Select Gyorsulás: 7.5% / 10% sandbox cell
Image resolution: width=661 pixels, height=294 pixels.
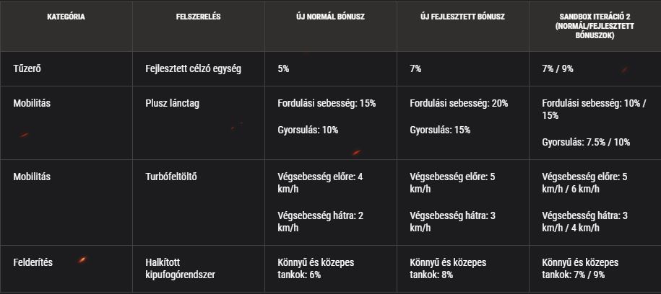pyautogui.click(x=586, y=142)
